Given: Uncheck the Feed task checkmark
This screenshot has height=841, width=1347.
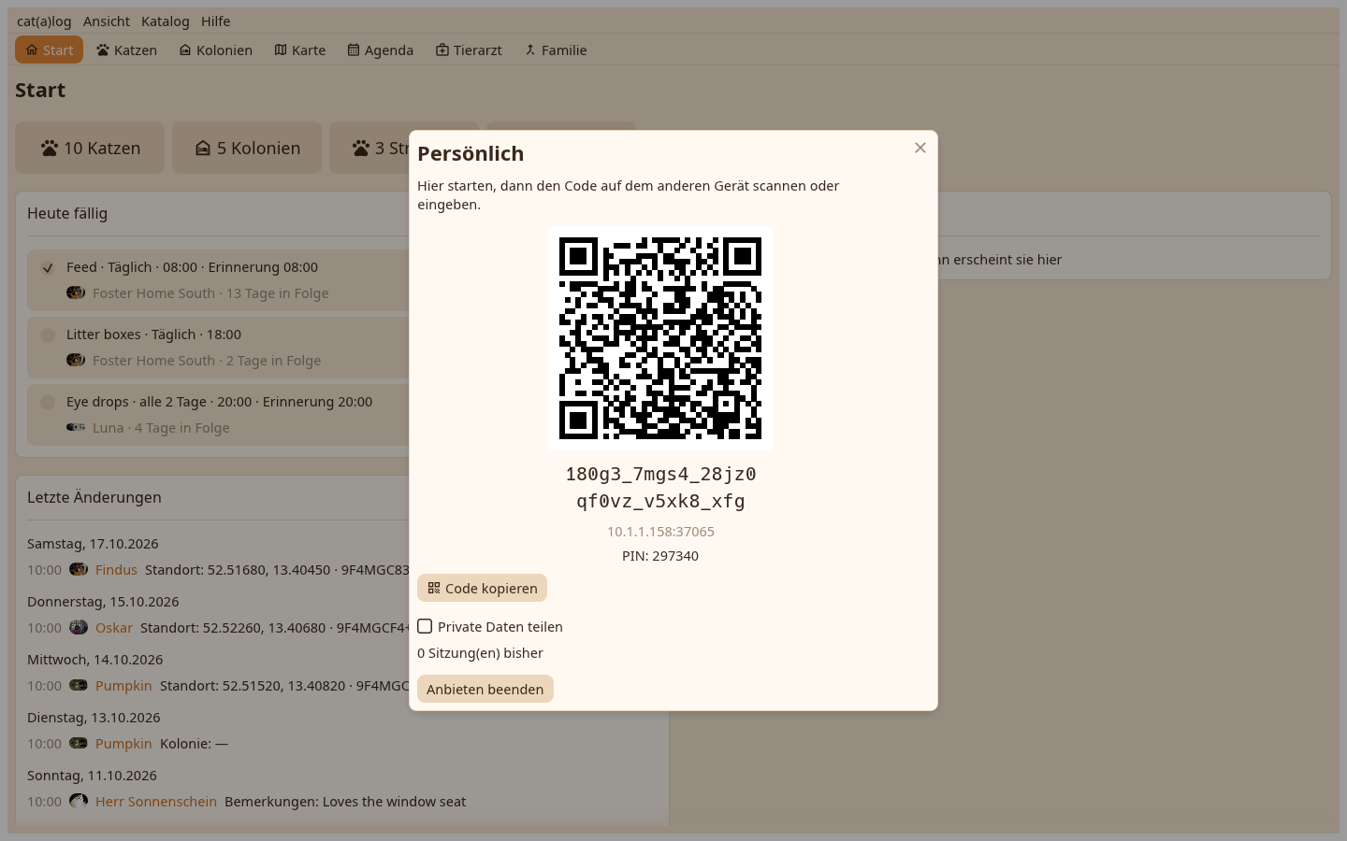Looking at the screenshot, I should (x=48, y=267).
